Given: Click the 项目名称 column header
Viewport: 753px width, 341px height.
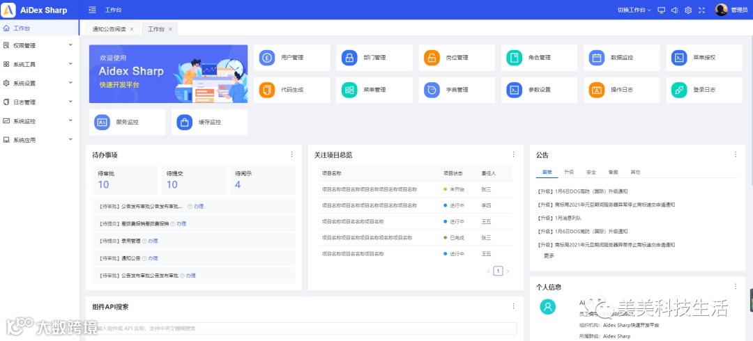Looking at the screenshot, I should pyautogui.click(x=332, y=173).
